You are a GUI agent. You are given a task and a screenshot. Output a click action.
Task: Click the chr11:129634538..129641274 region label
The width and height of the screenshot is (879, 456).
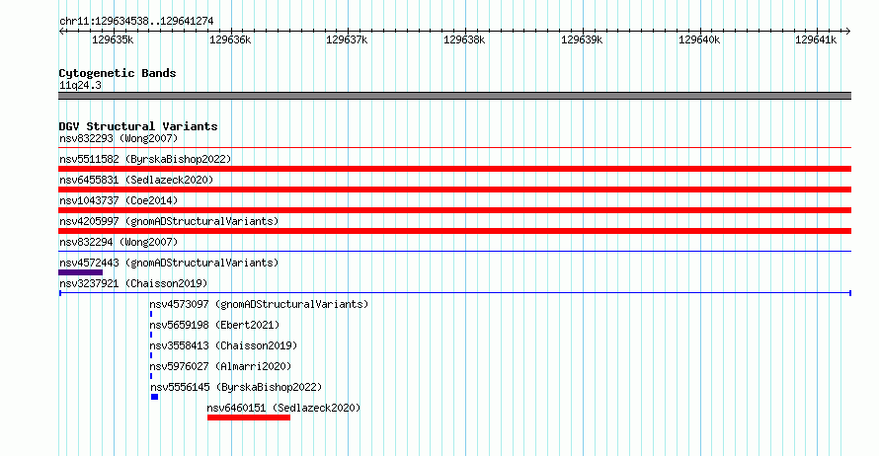(x=136, y=21)
